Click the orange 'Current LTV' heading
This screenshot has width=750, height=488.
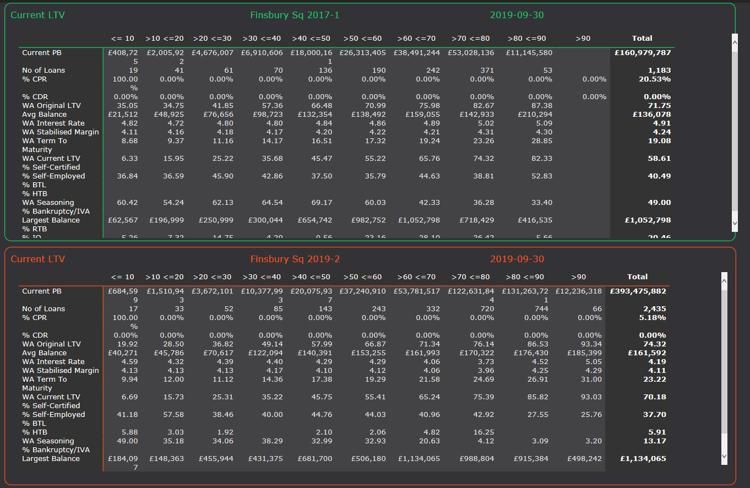click(x=37, y=259)
